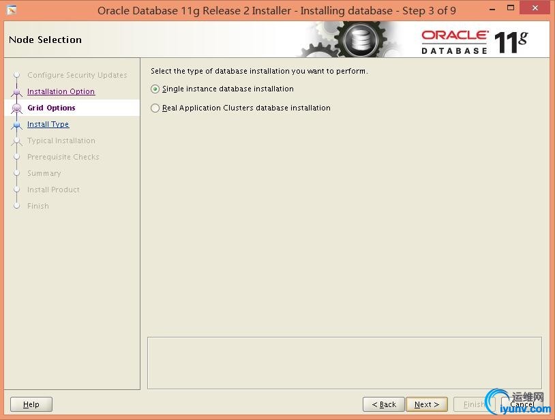The height and width of the screenshot is (420, 555).
Task: Click the empty message area box
Action: click(344, 363)
